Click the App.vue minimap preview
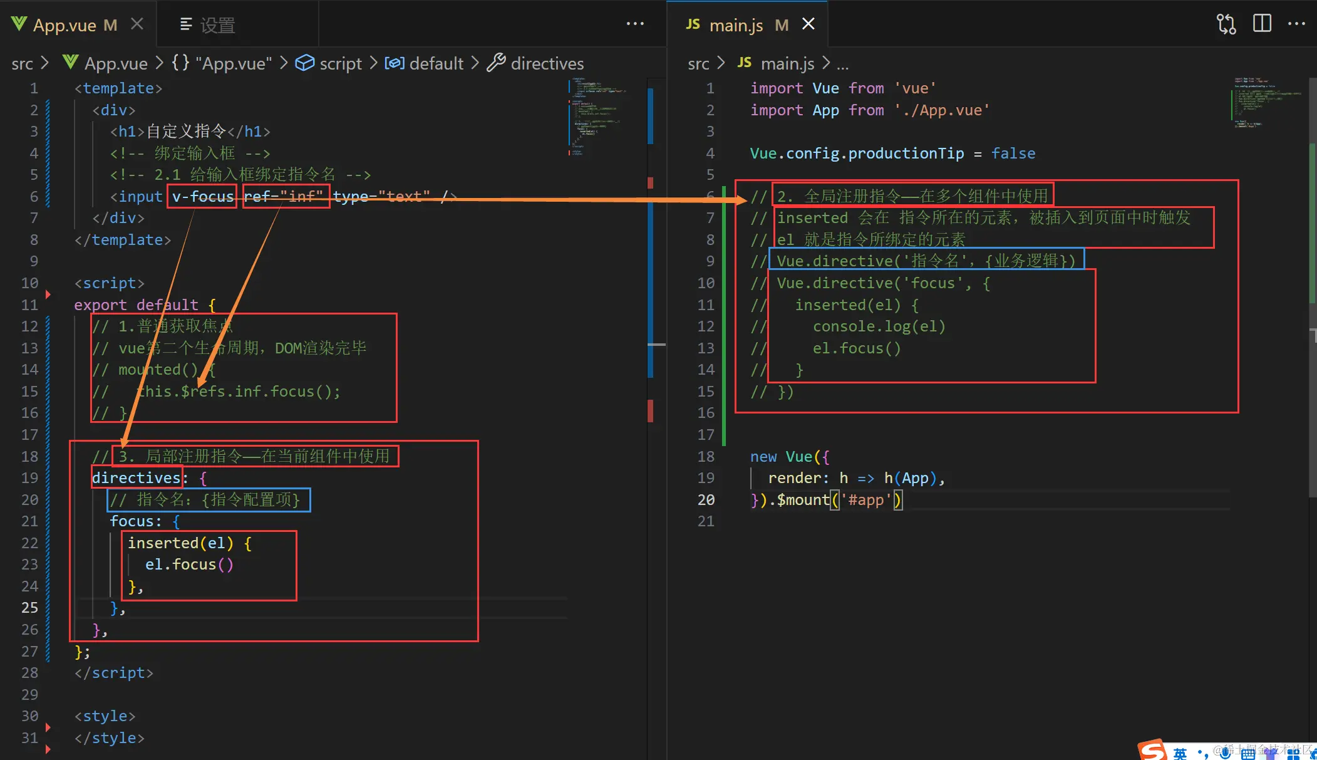Image resolution: width=1317 pixels, height=760 pixels. [598, 117]
